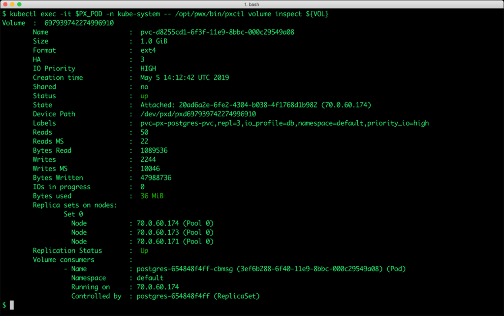Maximize the terminal window with green button

tap(24, 4)
